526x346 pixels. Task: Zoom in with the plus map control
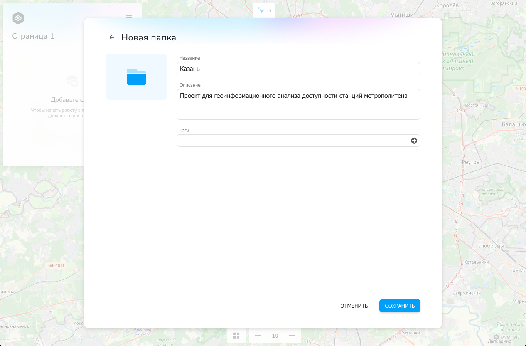pyautogui.click(x=258, y=336)
